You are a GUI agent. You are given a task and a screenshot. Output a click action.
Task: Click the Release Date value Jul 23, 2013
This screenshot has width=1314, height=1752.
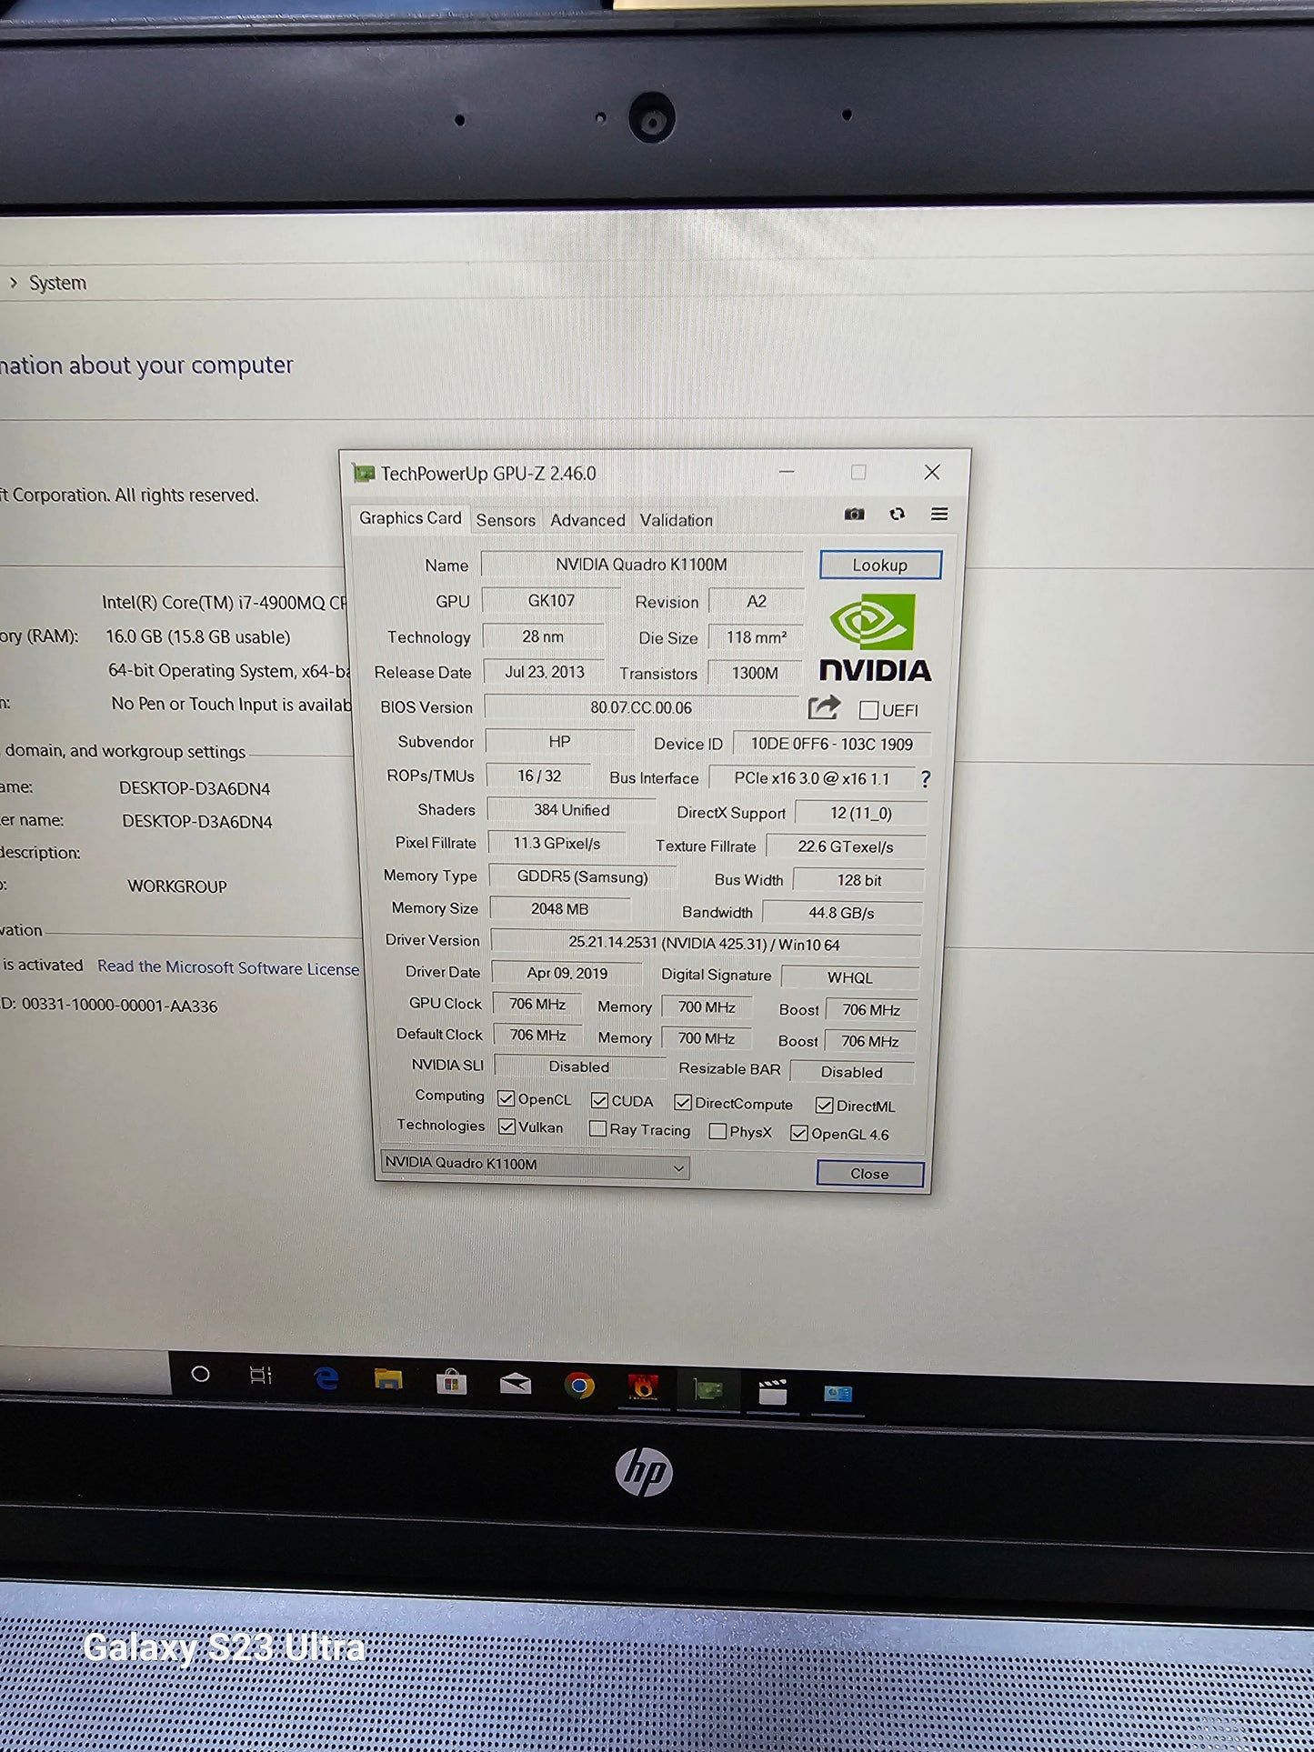click(x=544, y=672)
